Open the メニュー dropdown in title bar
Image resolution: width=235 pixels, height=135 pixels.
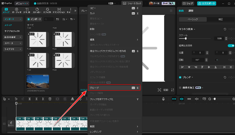(x=22, y=3)
